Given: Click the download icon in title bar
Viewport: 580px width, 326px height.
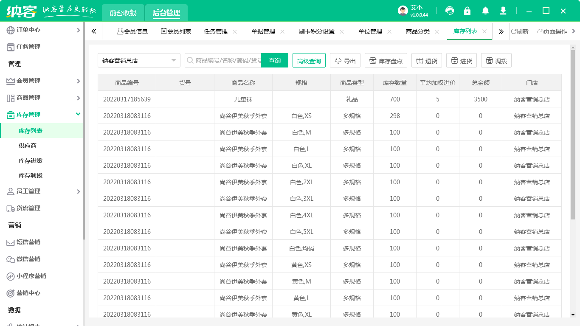Looking at the screenshot, I should click(x=503, y=11).
